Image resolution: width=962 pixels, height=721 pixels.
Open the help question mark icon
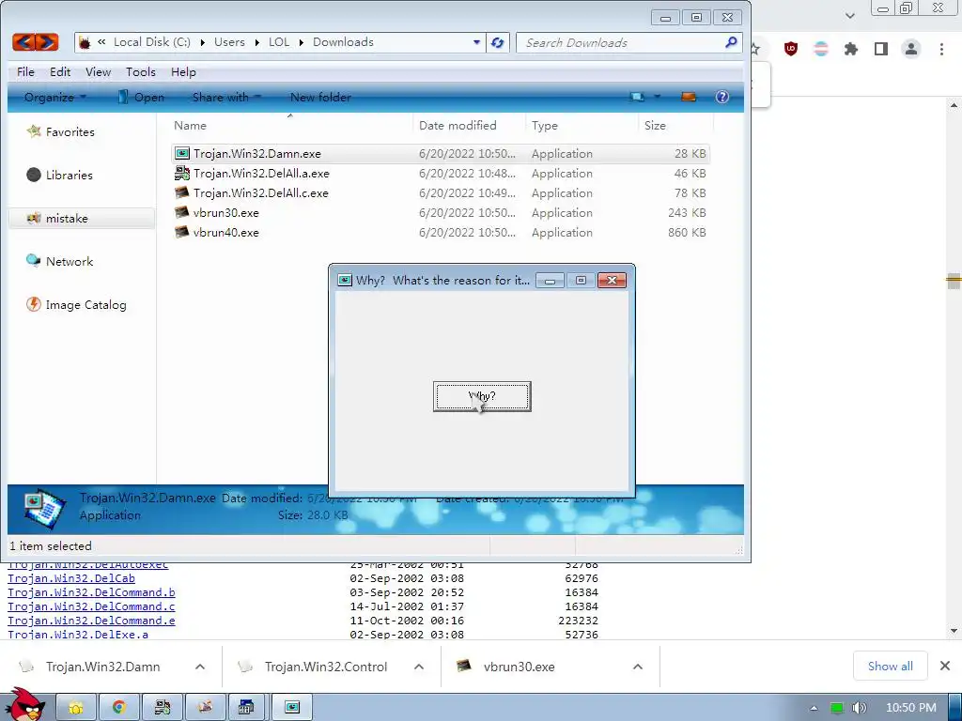click(722, 97)
